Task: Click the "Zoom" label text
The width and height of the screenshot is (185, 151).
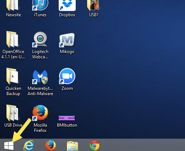Action: coord(67,88)
